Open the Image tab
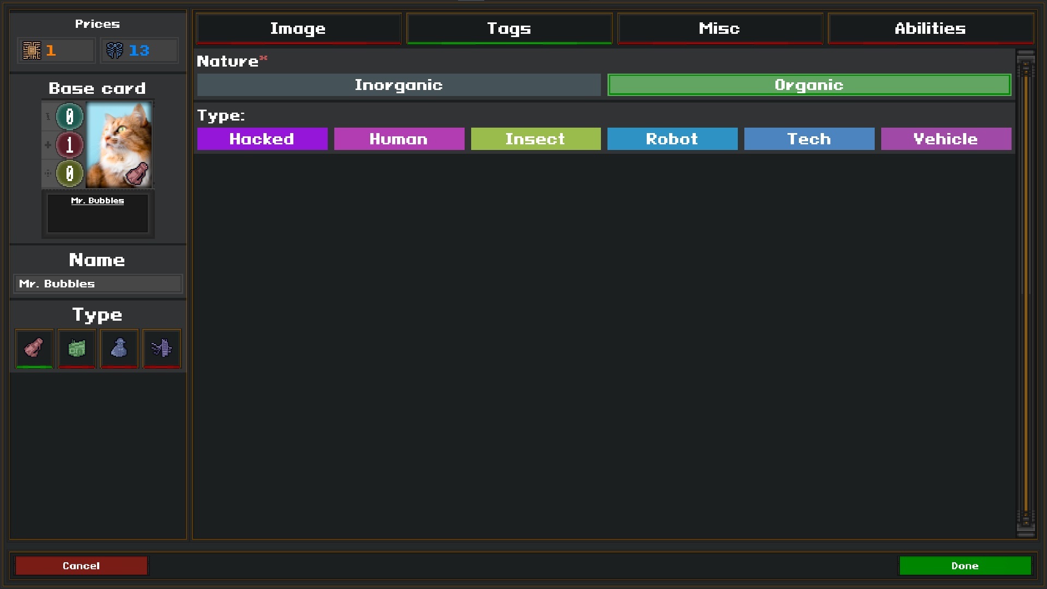This screenshot has width=1047, height=589. pyautogui.click(x=298, y=28)
